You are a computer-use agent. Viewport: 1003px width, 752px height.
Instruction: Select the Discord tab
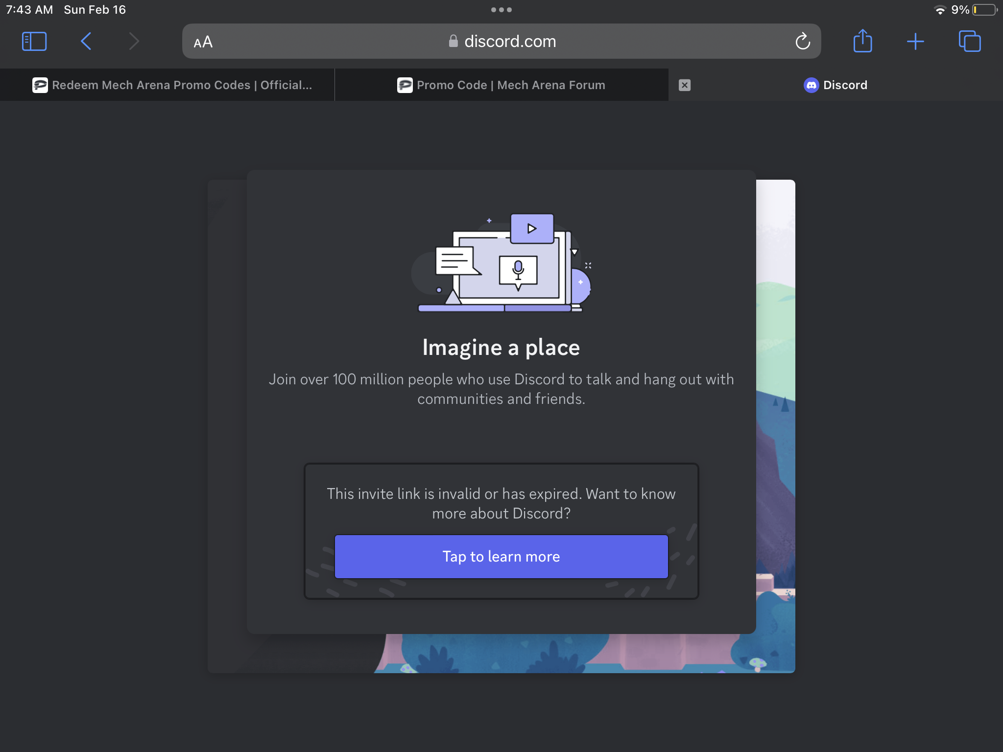click(x=836, y=85)
